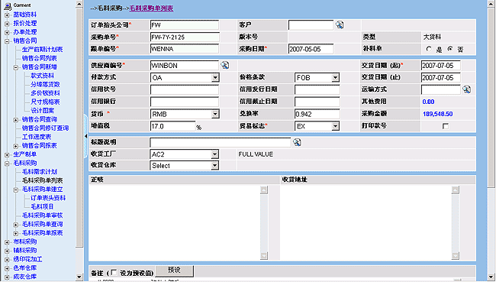This screenshot has width=496, height=282.
Task: Expand the 布料采购 tree node
Action: click(7, 242)
